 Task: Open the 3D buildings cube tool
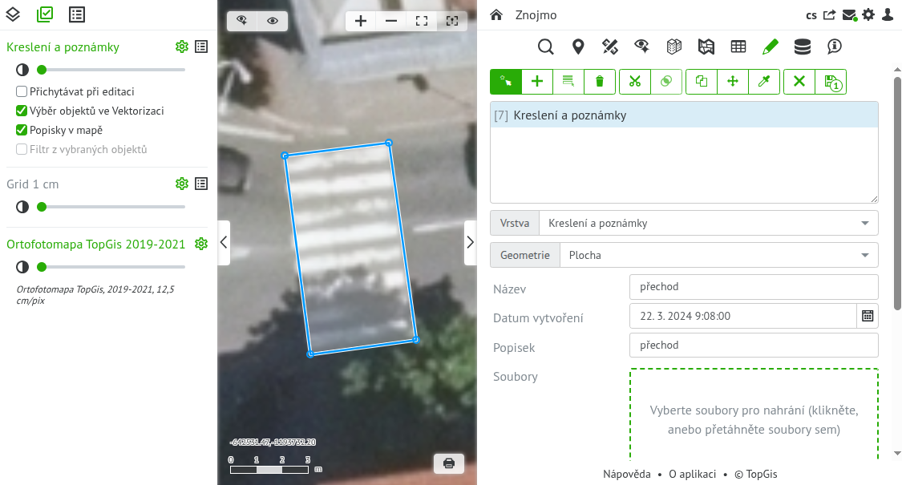[674, 46]
